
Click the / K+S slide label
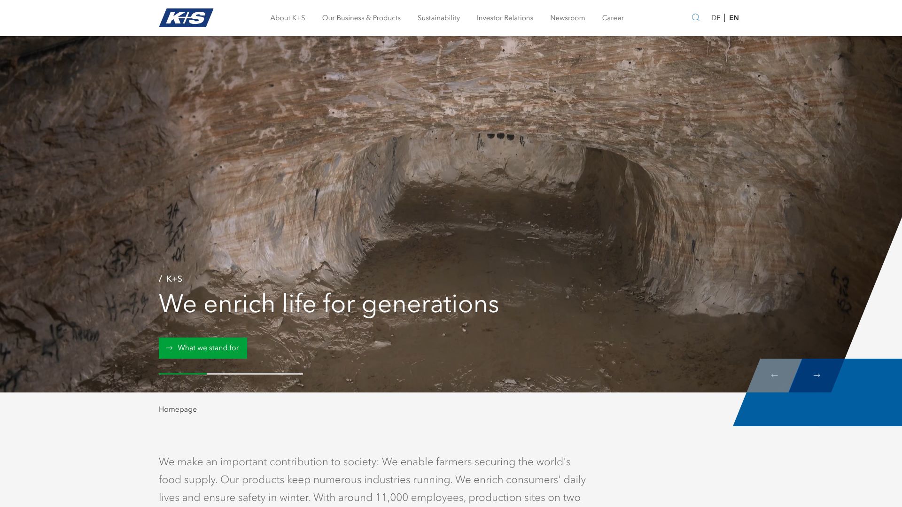coord(171,279)
